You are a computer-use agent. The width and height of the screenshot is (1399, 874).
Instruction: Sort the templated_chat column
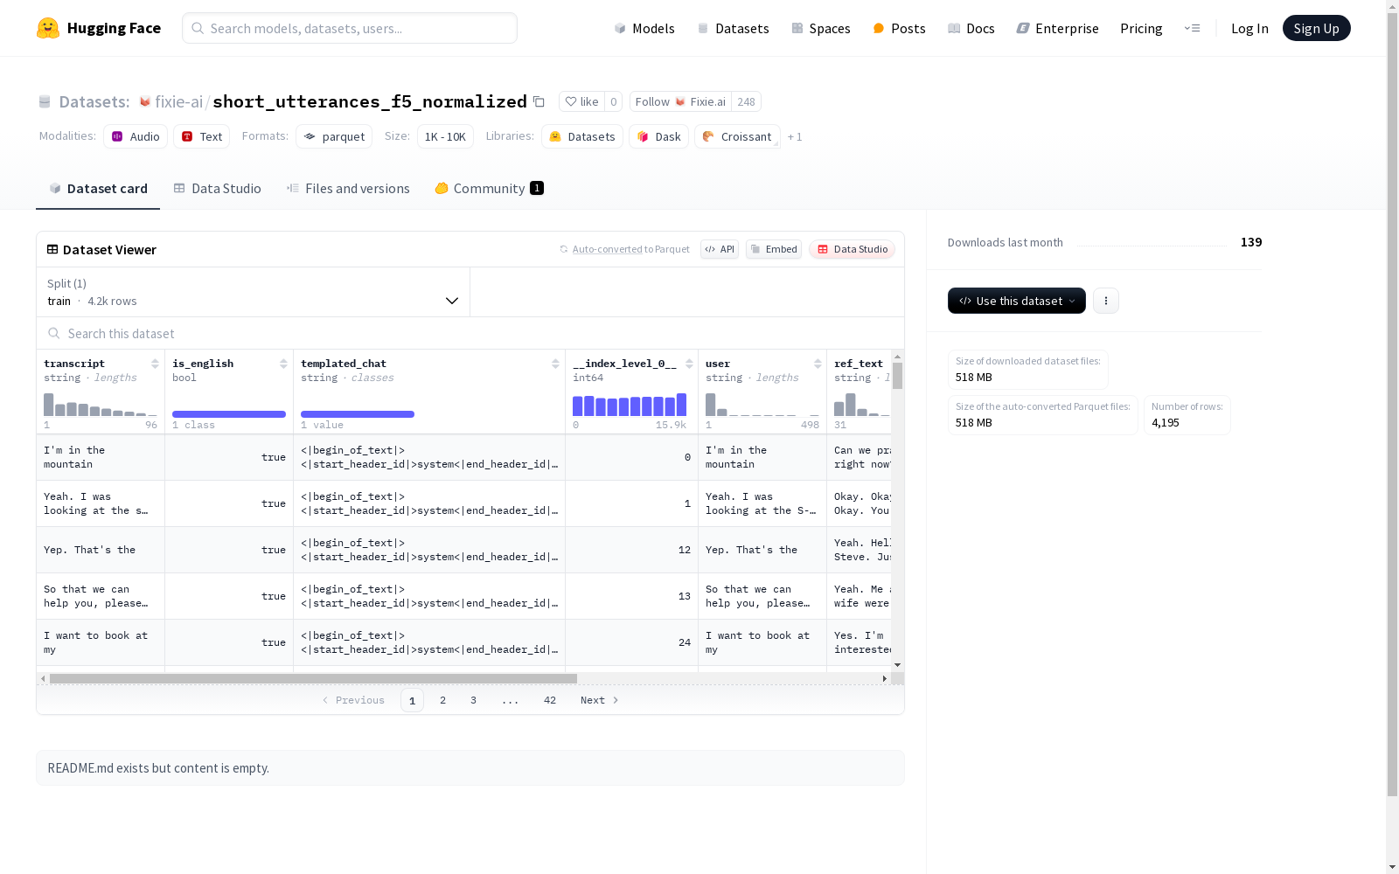point(555,364)
